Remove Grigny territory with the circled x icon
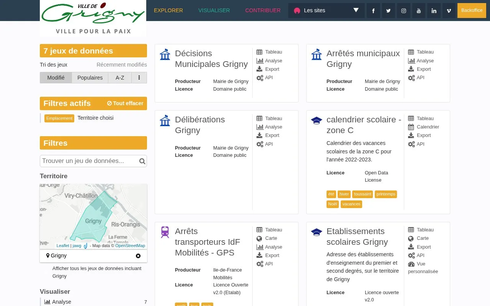 [138, 256]
